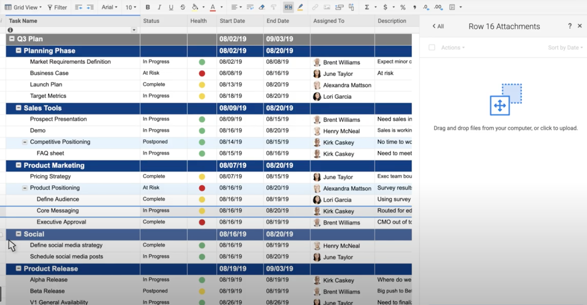587x305 pixels.
Task: Check the select-all attachments checkbox
Action: (431, 48)
